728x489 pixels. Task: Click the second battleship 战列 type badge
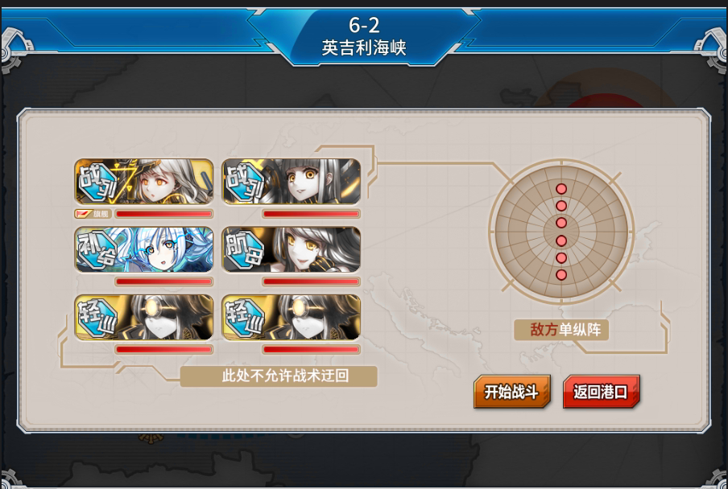(245, 182)
